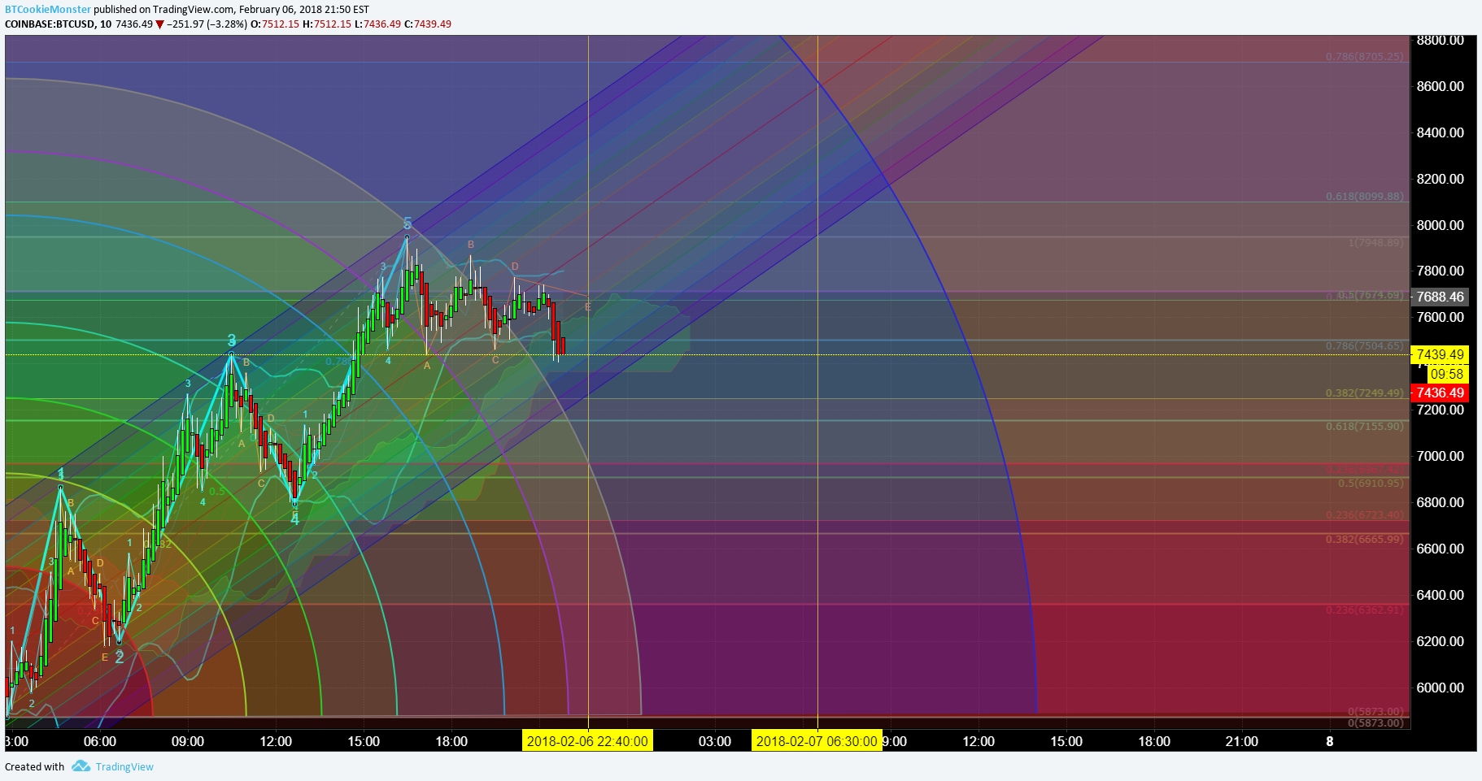Click the low value L:7436.49
1482x781 pixels.
tap(377, 24)
